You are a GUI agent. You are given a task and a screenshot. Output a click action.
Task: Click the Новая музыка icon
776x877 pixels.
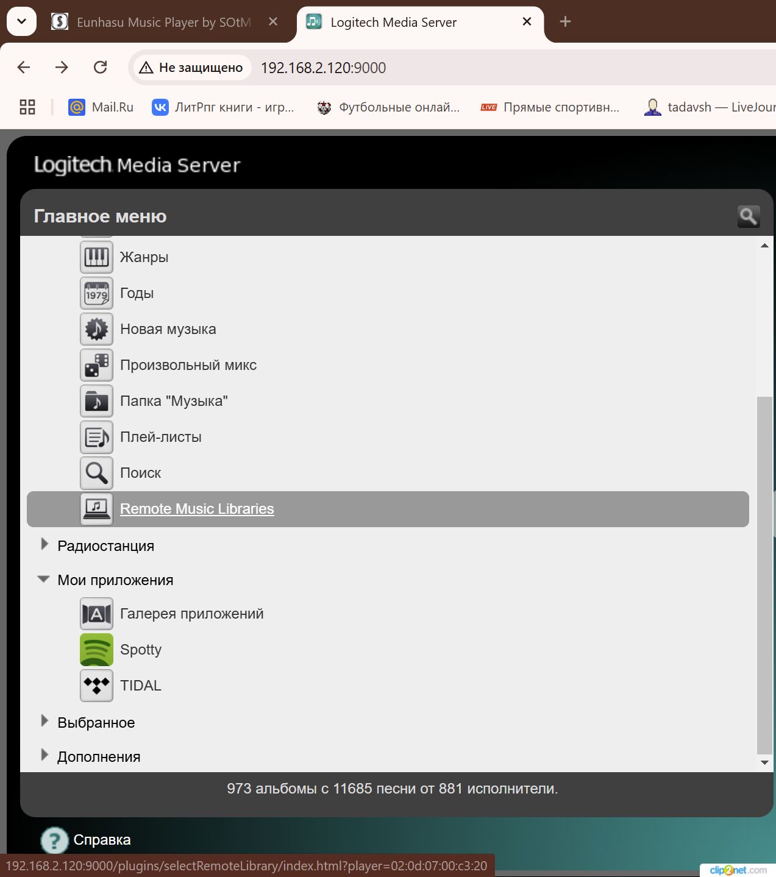point(96,329)
